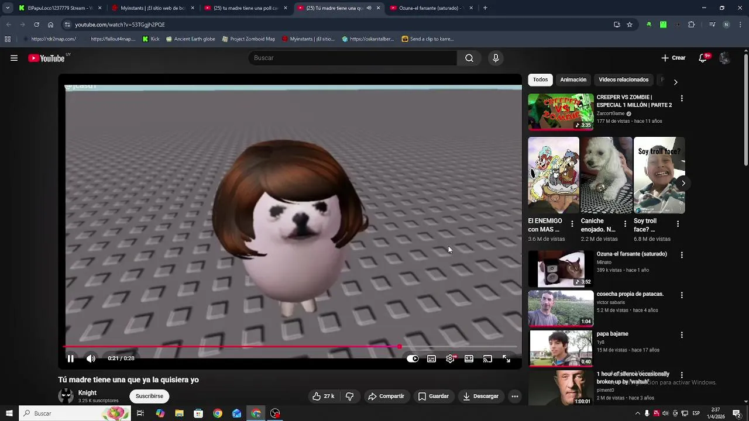Switch to theater mode view
Screen dimensions: 749x421
click(469, 359)
